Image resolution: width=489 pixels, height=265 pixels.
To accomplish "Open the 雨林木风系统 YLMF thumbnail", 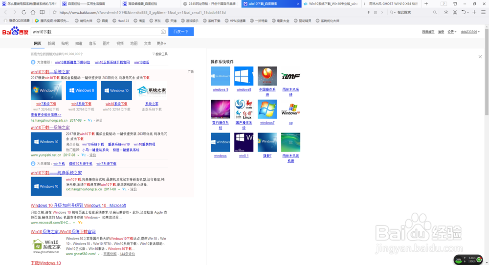I will click(x=290, y=76).
